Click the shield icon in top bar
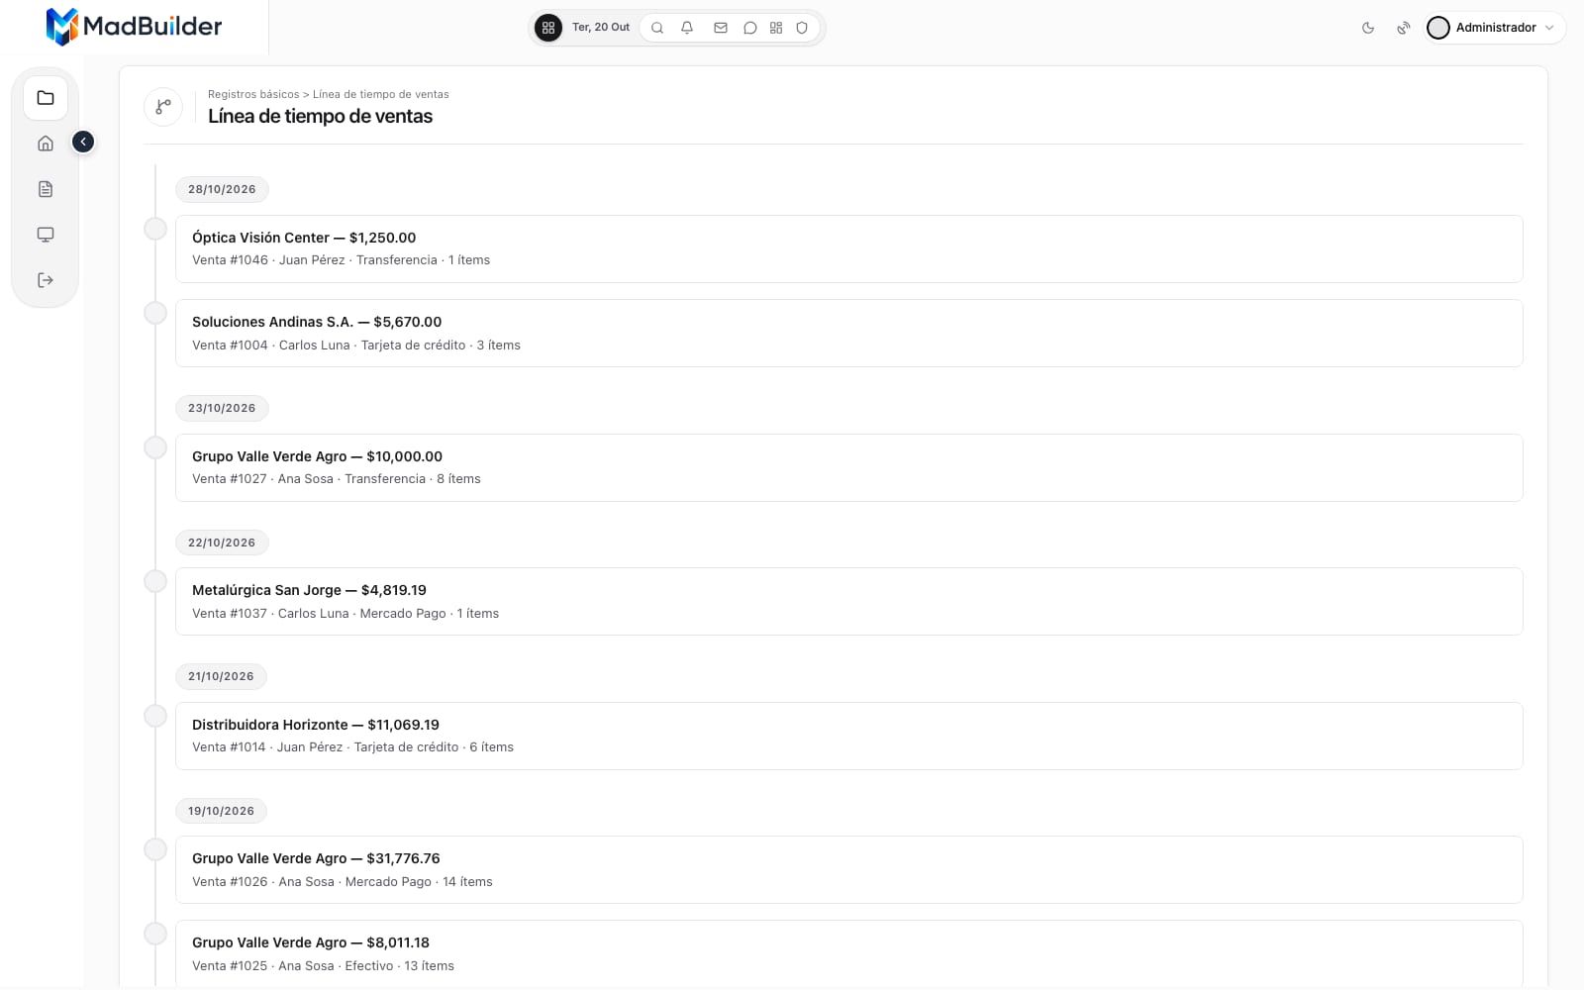Viewport: 1584px width, 990px height. click(x=802, y=28)
